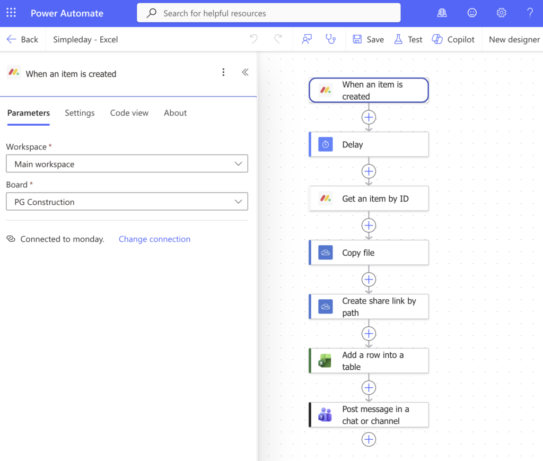543x461 pixels.
Task: Switch to the About tab
Action: (175, 113)
